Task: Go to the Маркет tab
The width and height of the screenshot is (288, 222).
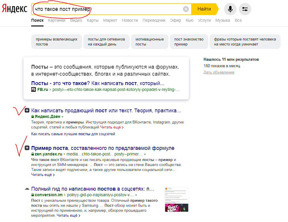Action: click(110, 20)
